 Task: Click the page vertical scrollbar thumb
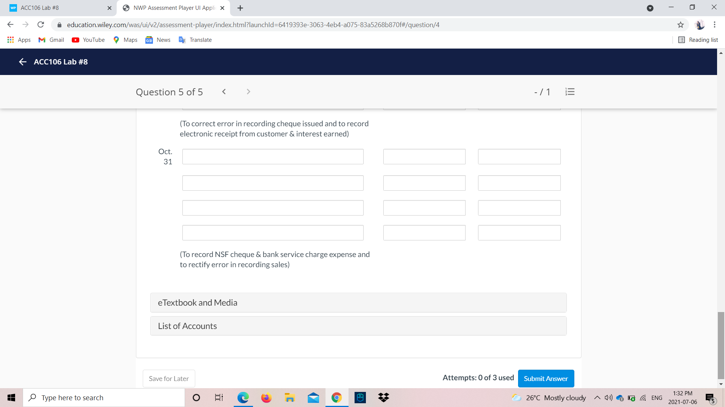[x=721, y=345]
